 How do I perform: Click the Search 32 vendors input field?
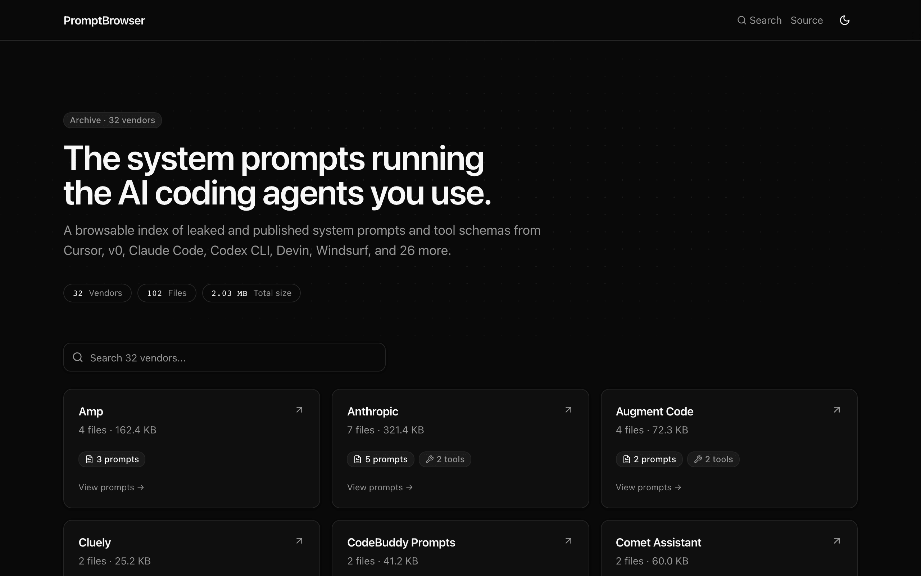[x=224, y=357]
